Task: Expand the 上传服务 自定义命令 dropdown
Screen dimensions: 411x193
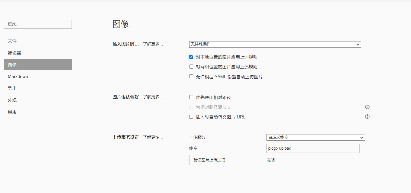Action: click(315, 137)
